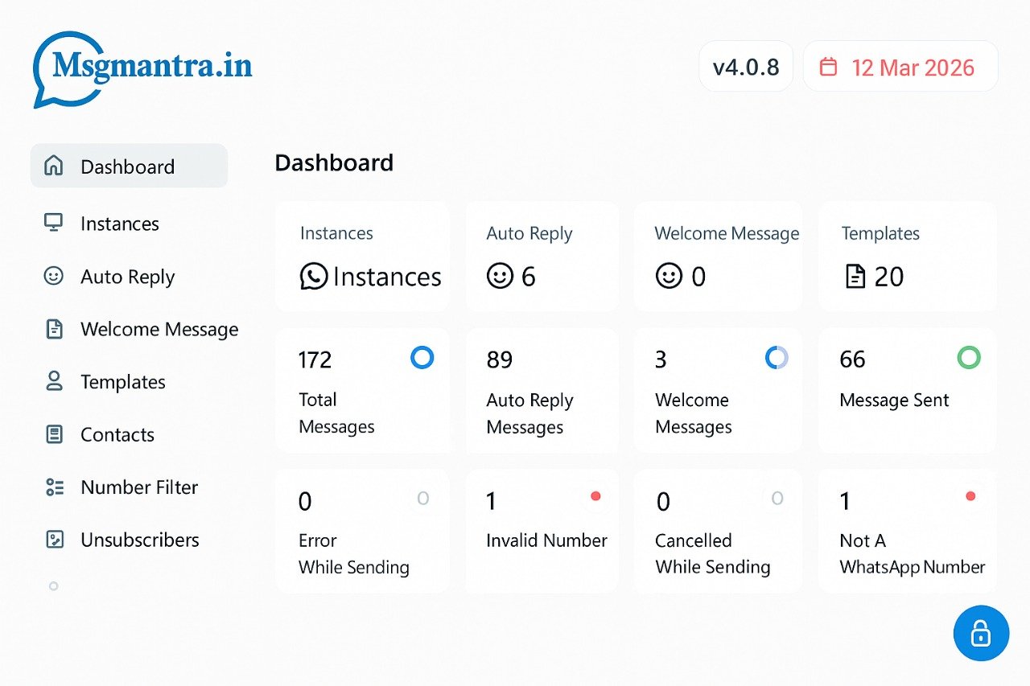Select the Not A WhatsApp Number card

point(907,532)
